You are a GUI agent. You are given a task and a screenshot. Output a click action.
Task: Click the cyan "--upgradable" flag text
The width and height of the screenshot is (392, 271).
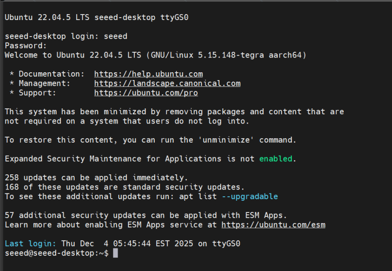pos(249,196)
